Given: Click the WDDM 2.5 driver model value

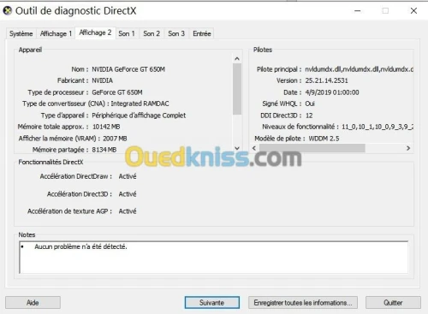Looking at the screenshot, I should tap(324, 139).
